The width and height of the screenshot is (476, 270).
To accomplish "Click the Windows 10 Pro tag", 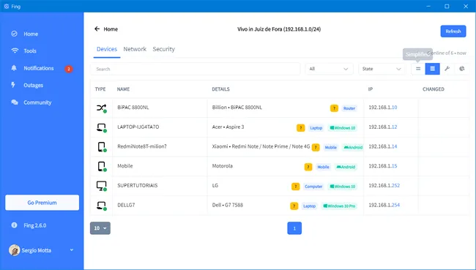I will [x=339, y=206].
